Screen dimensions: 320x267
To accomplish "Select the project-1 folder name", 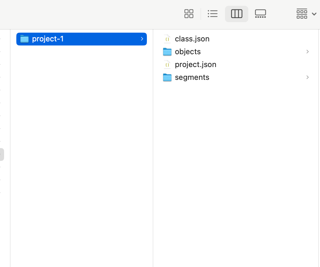I will tap(48, 39).
